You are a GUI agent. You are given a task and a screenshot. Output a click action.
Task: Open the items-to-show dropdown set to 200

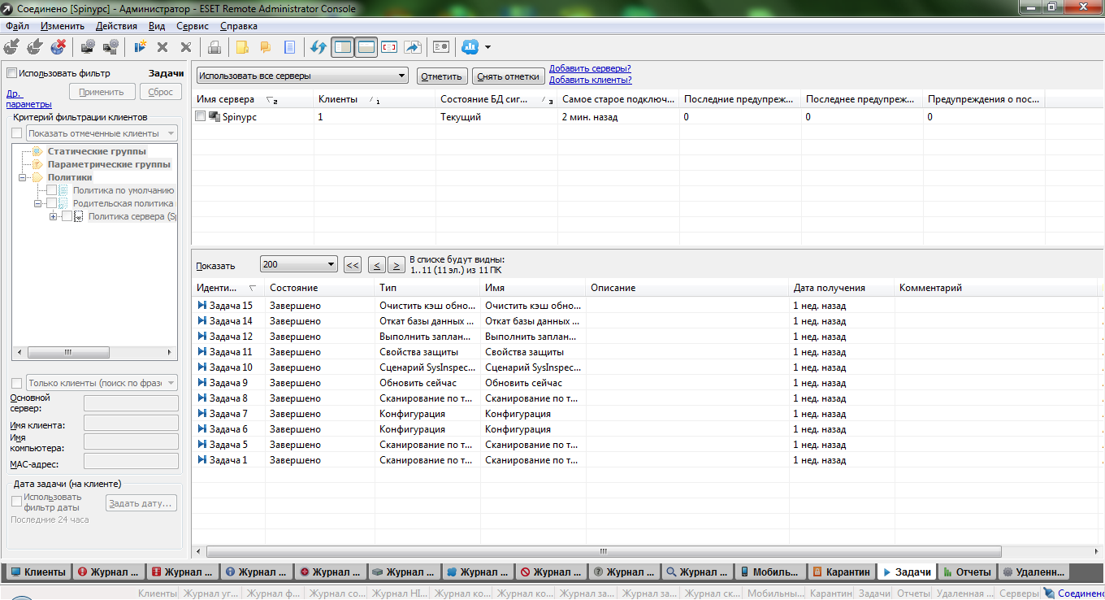pos(299,264)
